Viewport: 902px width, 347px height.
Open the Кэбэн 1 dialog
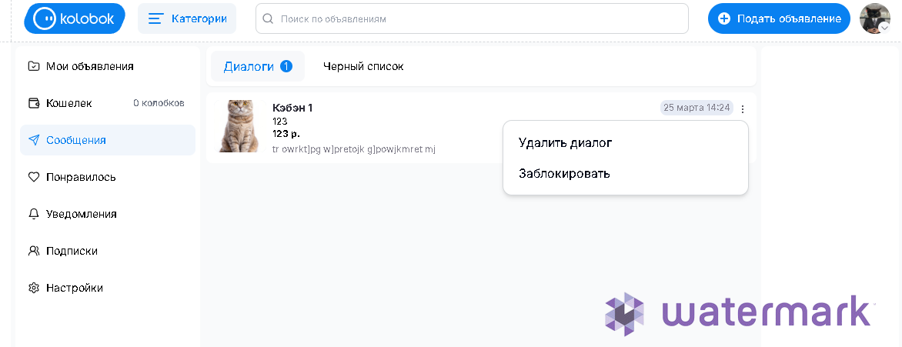292,108
